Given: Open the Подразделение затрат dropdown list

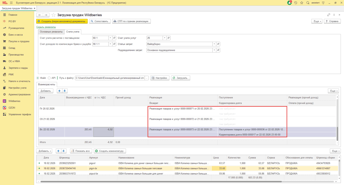Looking at the screenshot, I should [x=214, y=50].
